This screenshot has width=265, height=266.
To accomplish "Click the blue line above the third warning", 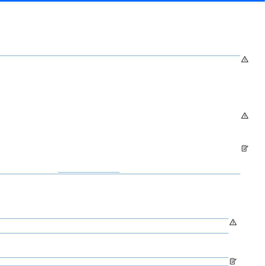I will 114,219.
